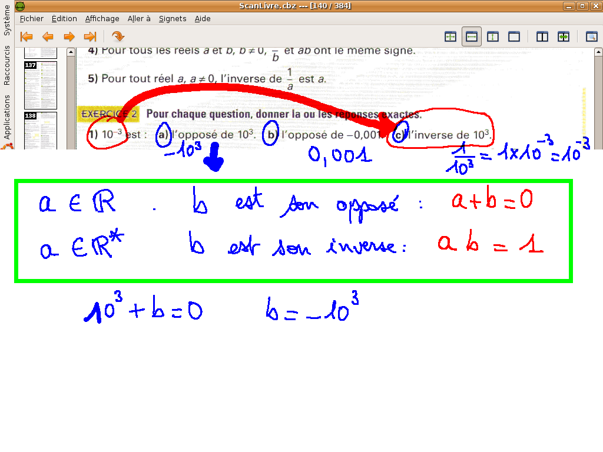Expand the Aller à menu
603x452 pixels.
point(139,18)
